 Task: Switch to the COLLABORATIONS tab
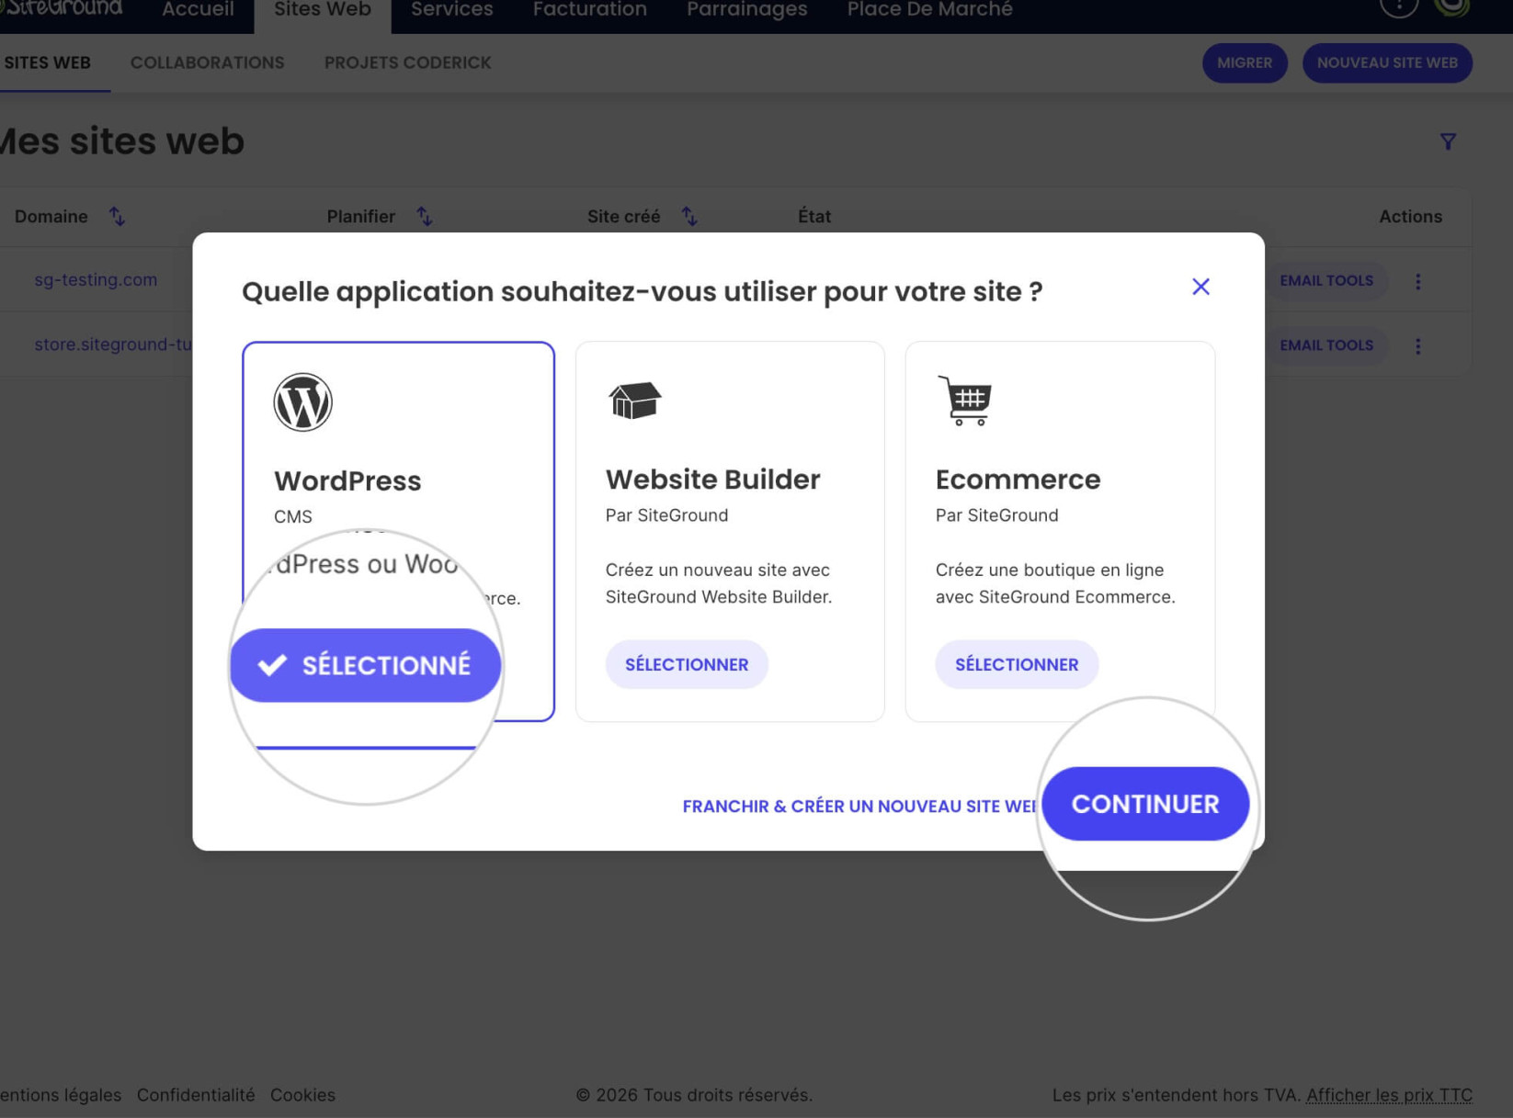pos(208,62)
